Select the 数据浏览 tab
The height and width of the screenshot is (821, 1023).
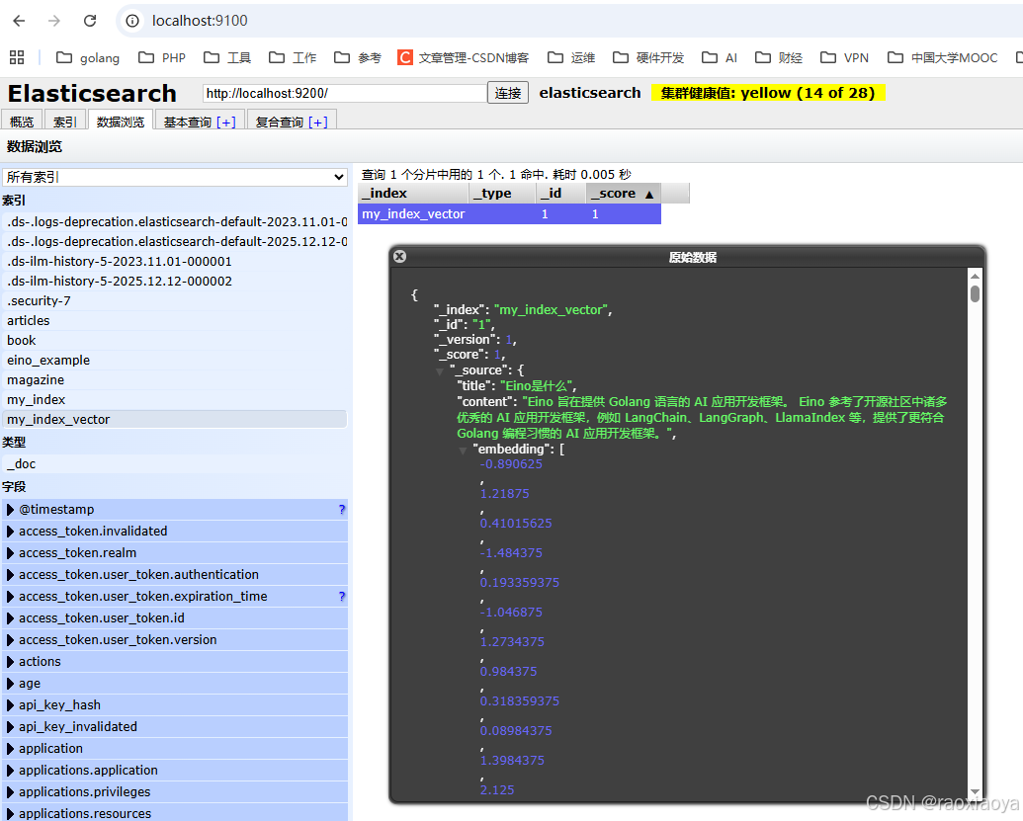pyautogui.click(x=120, y=122)
